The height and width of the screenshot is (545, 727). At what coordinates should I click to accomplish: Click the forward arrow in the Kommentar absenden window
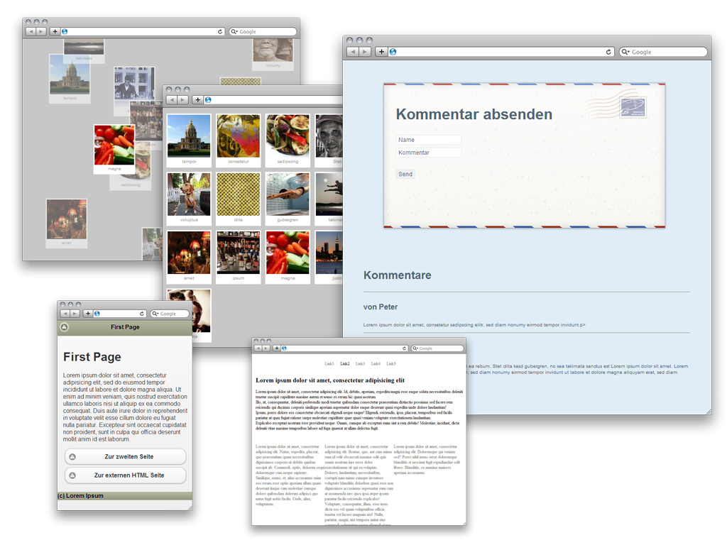[364, 52]
